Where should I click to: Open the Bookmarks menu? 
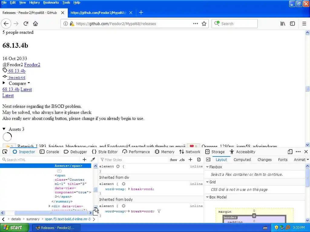click(x=51, y=2)
